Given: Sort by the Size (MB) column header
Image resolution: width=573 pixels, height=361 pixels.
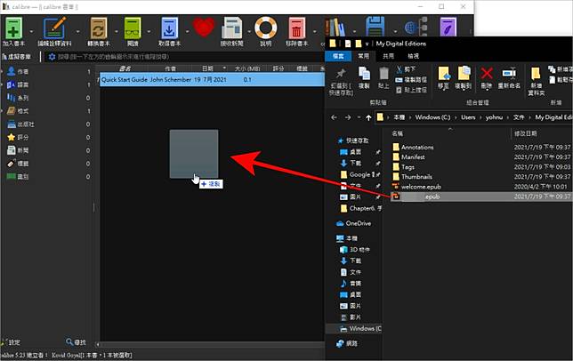Looking at the screenshot, I should 247,68.
